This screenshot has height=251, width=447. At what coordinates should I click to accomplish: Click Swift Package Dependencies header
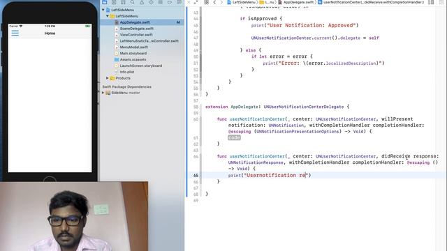tap(127, 86)
